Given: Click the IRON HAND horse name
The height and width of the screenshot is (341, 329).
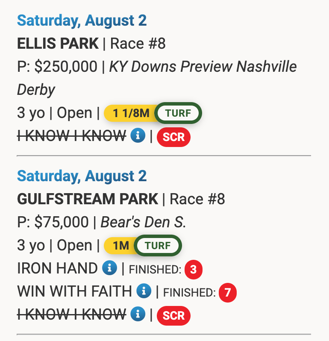Looking at the screenshot, I should 57,268.
